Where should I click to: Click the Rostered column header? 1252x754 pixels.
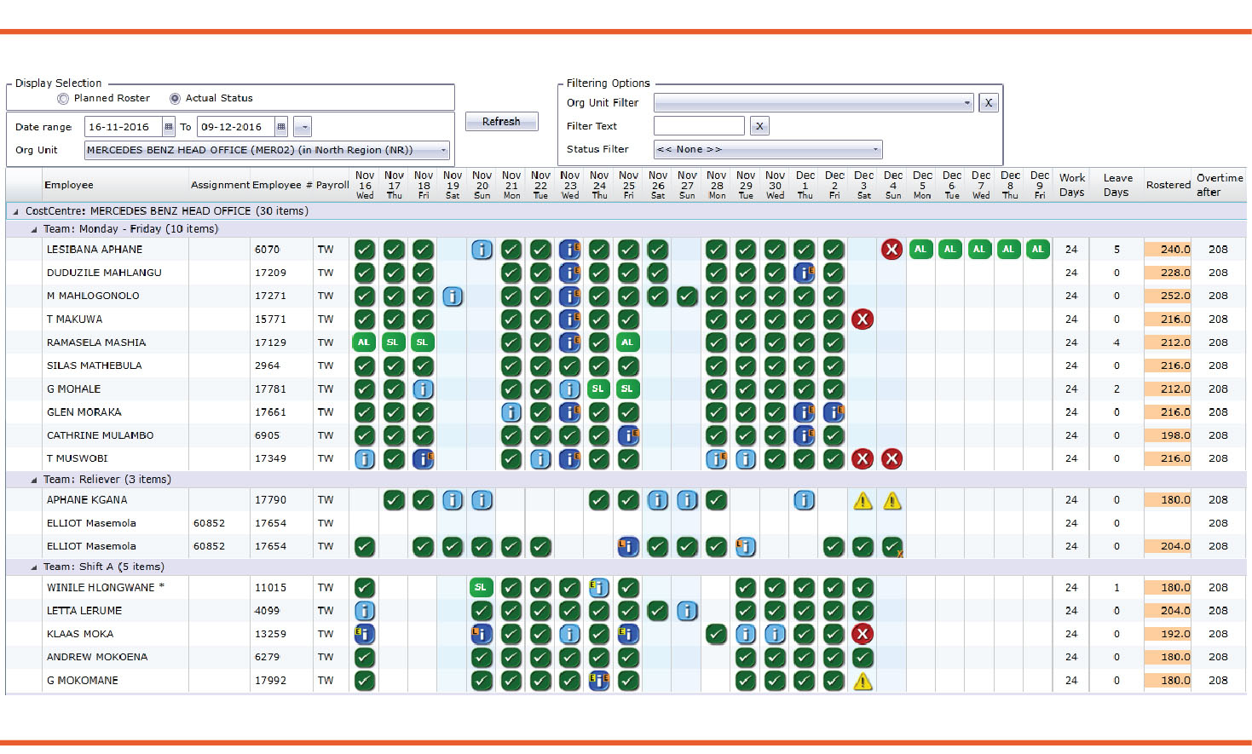[x=1168, y=185]
